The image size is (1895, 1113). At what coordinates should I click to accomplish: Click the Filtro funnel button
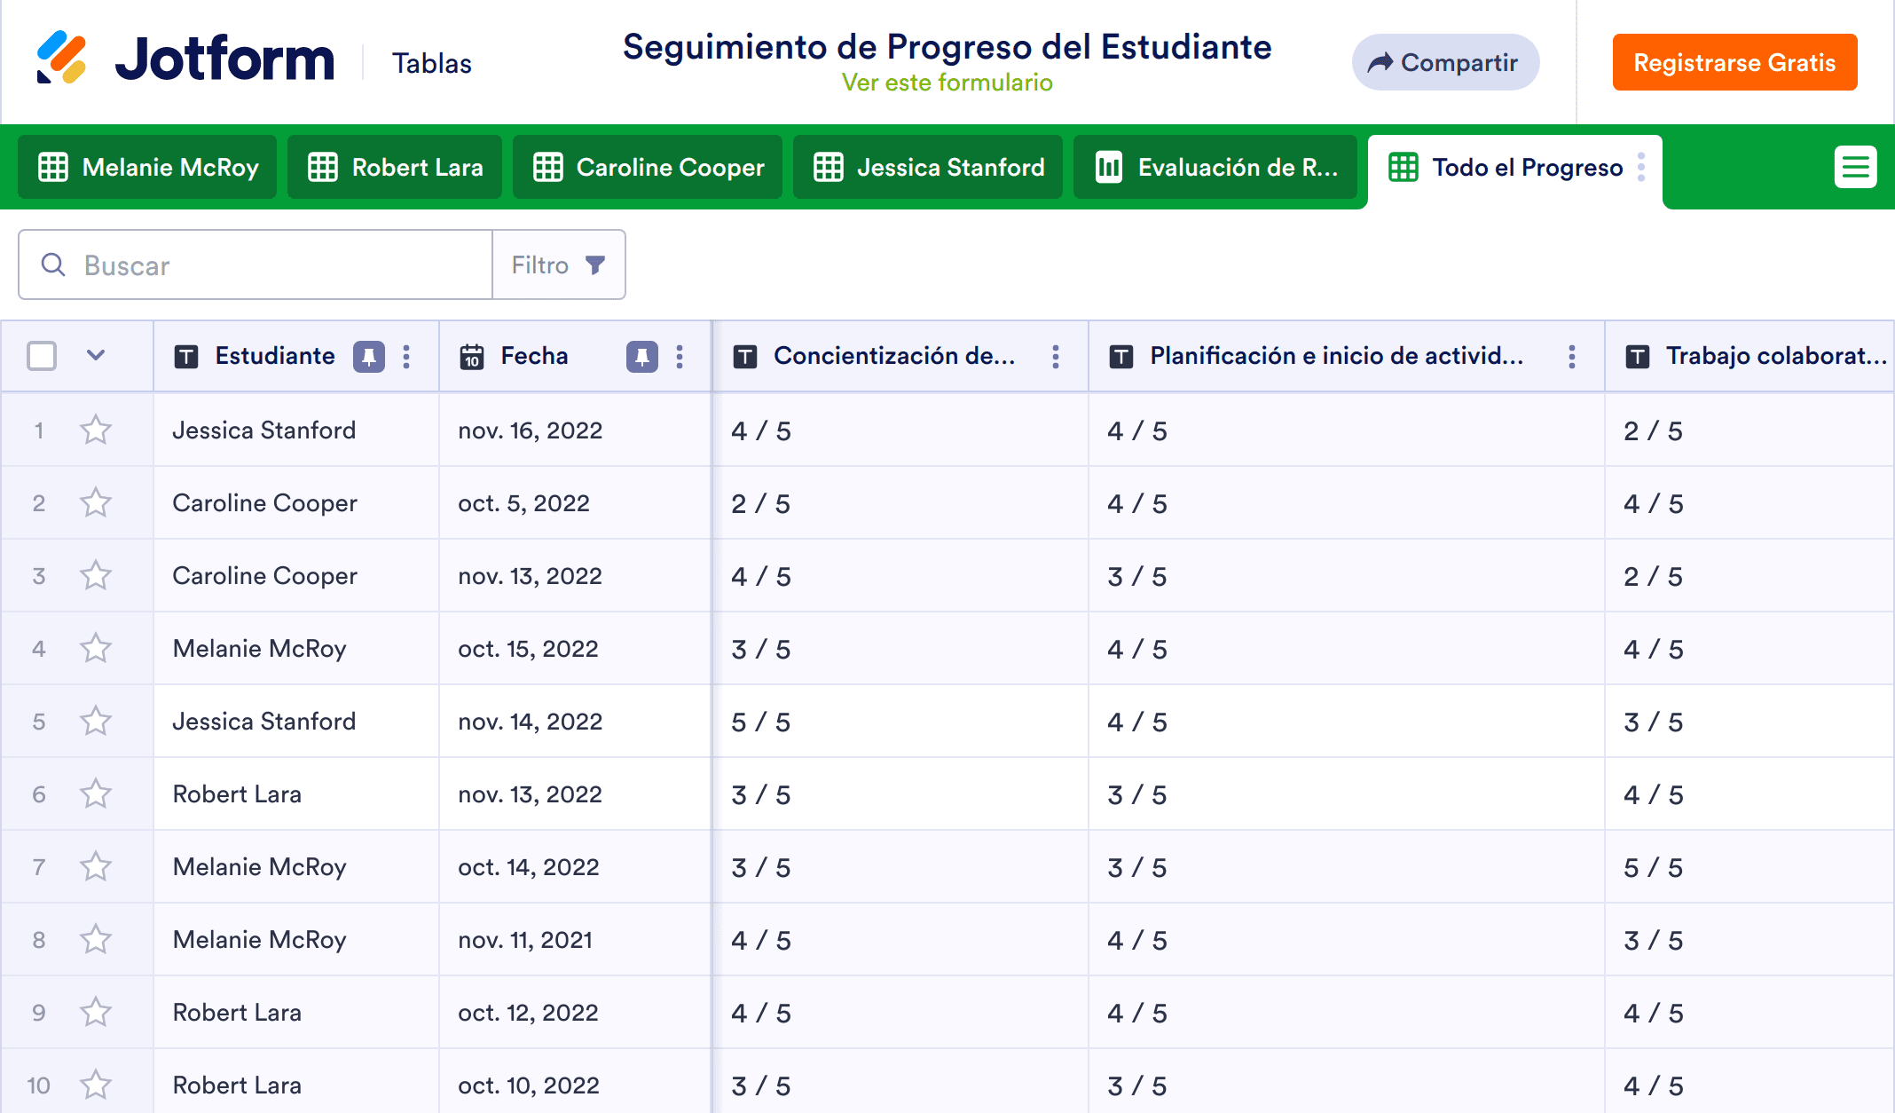click(x=559, y=265)
